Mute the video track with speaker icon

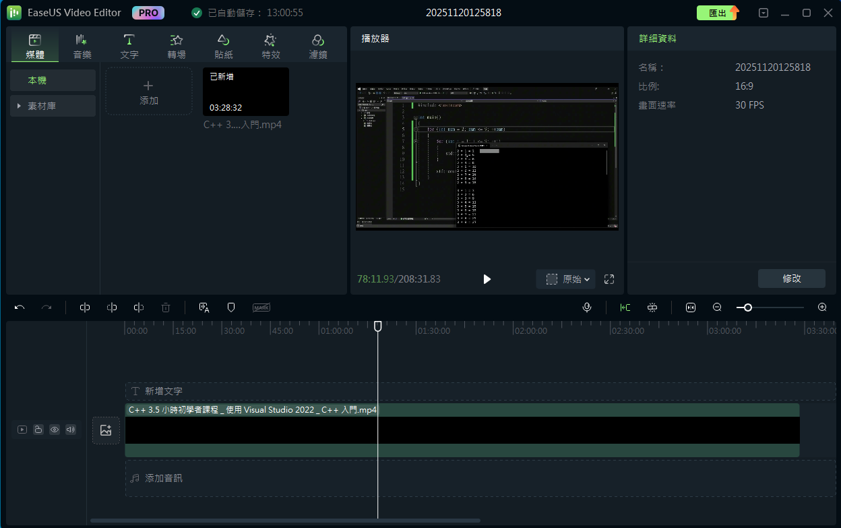[x=71, y=430]
